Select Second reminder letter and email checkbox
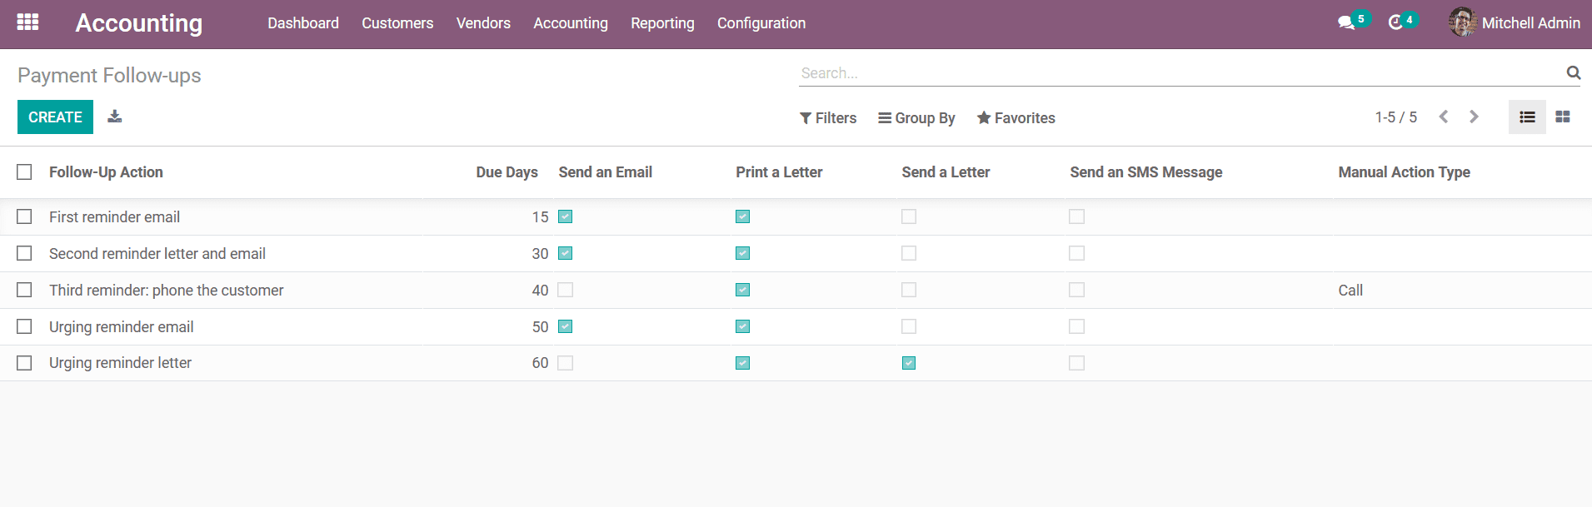1592x507 pixels. point(24,253)
